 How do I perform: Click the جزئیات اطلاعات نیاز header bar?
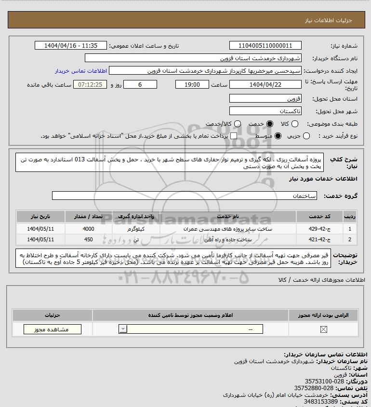click(x=186, y=20)
